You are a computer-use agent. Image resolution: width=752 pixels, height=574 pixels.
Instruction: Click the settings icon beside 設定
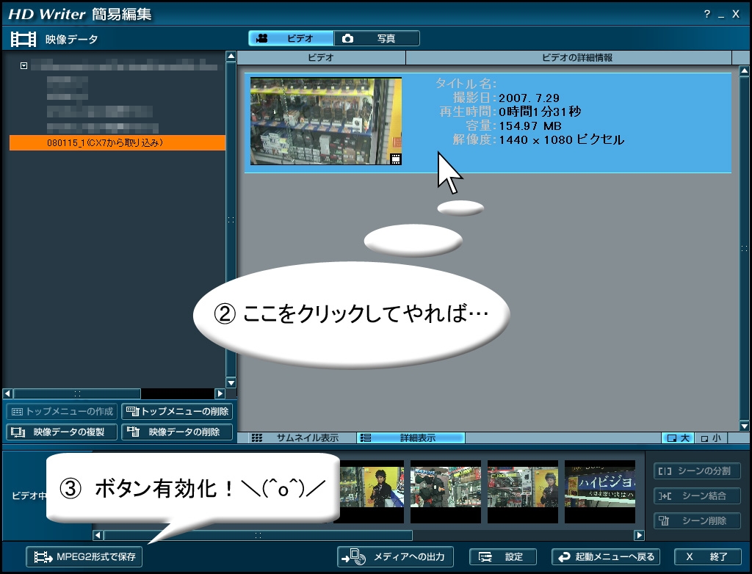point(485,556)
